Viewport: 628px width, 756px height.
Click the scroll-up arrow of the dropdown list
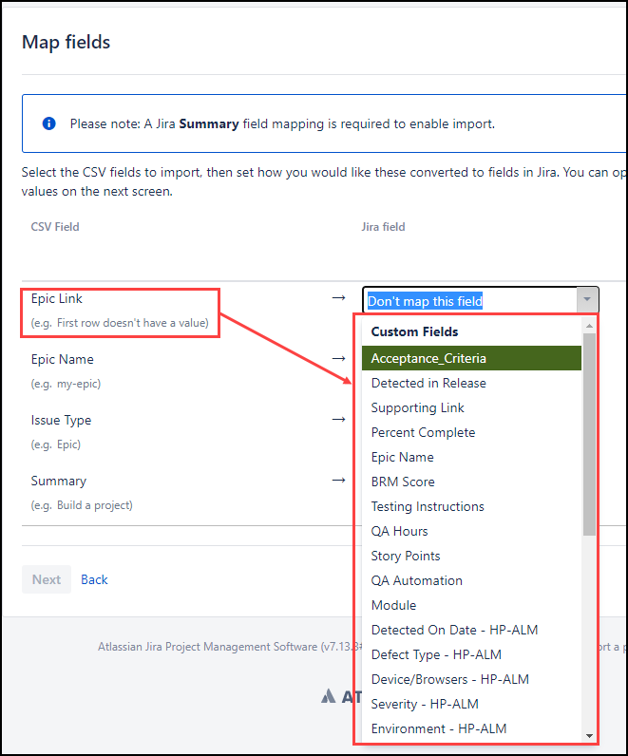(x=589, y=326)
